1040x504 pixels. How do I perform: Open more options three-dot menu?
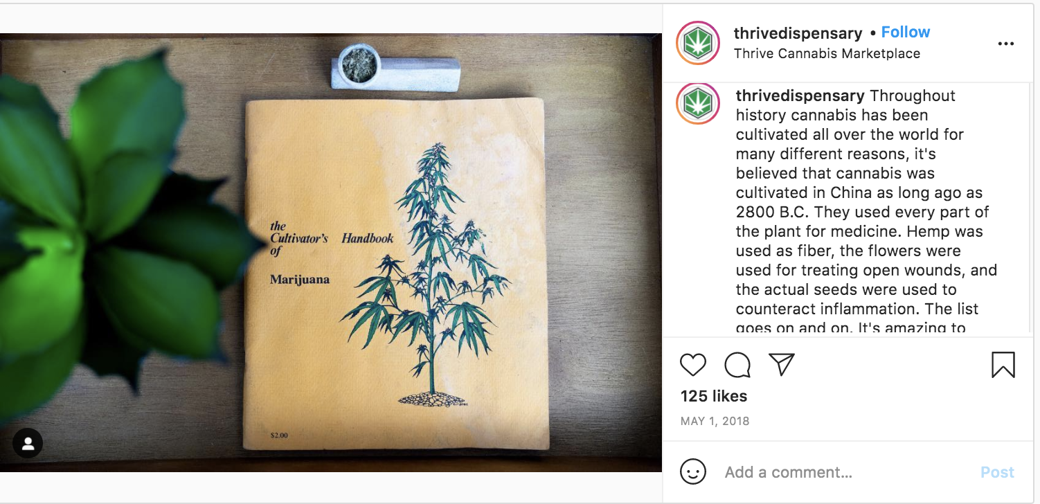pos(1005,44)
